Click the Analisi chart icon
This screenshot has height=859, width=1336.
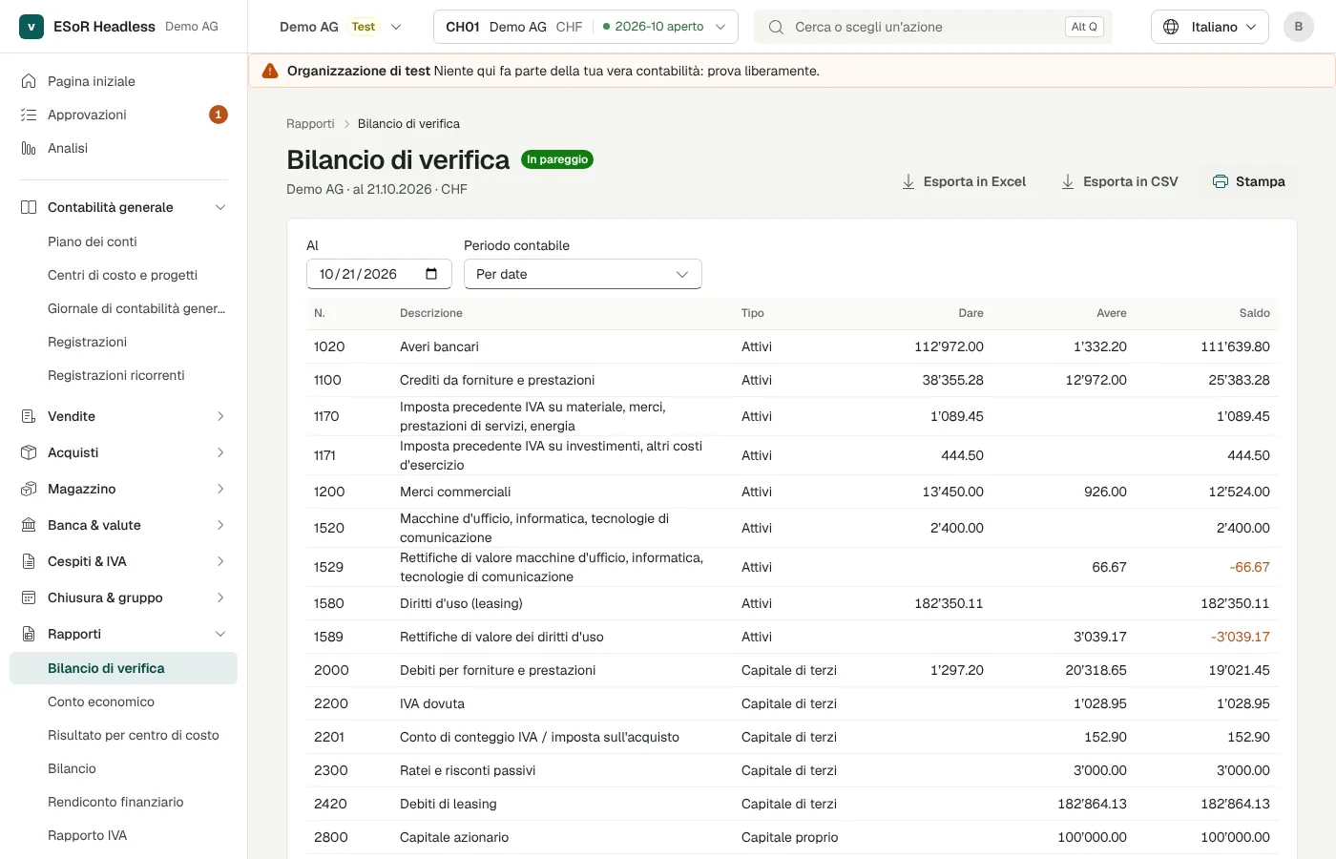[x=29, y=148]
